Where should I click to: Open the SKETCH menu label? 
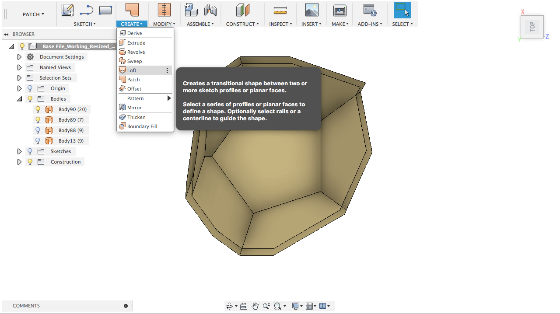pos(85,24)
